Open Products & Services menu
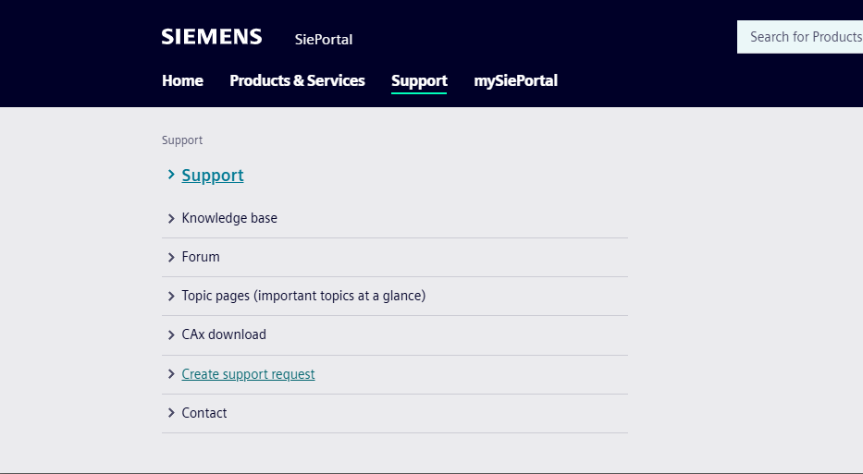863x474 pixels. click(x=297, y=80)
